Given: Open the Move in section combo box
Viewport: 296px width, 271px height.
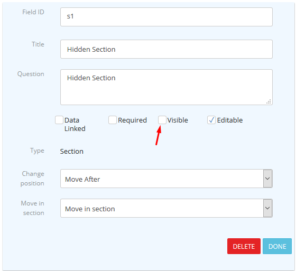Looking at the screenshot, I should pos(166,208).
